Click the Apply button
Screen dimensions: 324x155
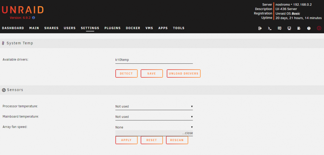point(126,140)
